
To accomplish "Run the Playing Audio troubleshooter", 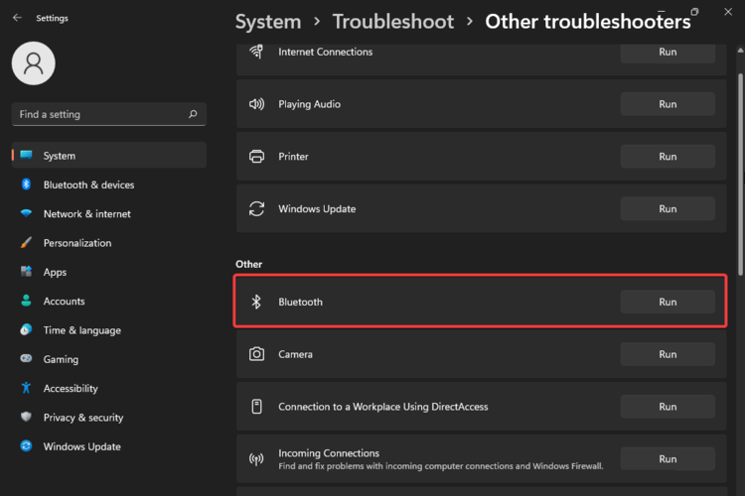I will 668,104.
